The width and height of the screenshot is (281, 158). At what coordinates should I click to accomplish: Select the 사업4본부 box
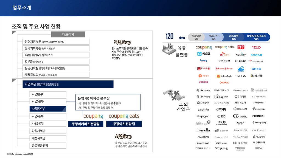pyautogui.click(x=48, y=116)
